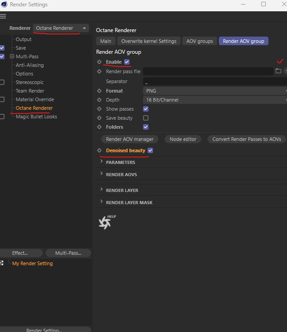Toggle the Folders checkbox

tap(146, 127)
